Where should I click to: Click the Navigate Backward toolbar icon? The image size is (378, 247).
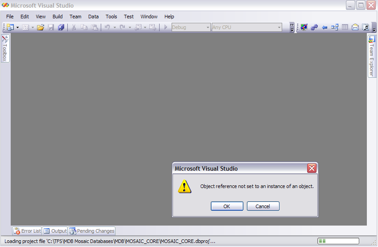coord(138,27)
